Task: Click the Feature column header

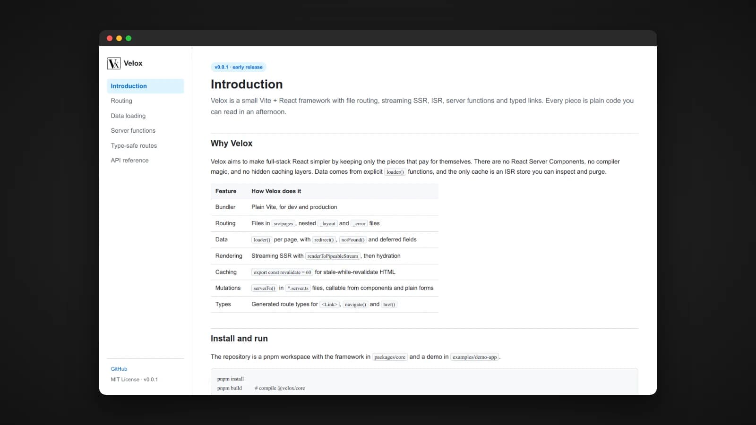Action: point(226,191)
